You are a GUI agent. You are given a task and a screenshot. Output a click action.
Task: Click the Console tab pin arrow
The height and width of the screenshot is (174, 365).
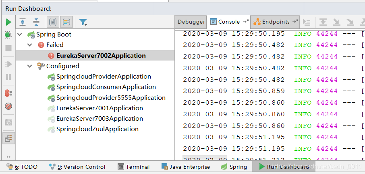(x=246, y=22)
